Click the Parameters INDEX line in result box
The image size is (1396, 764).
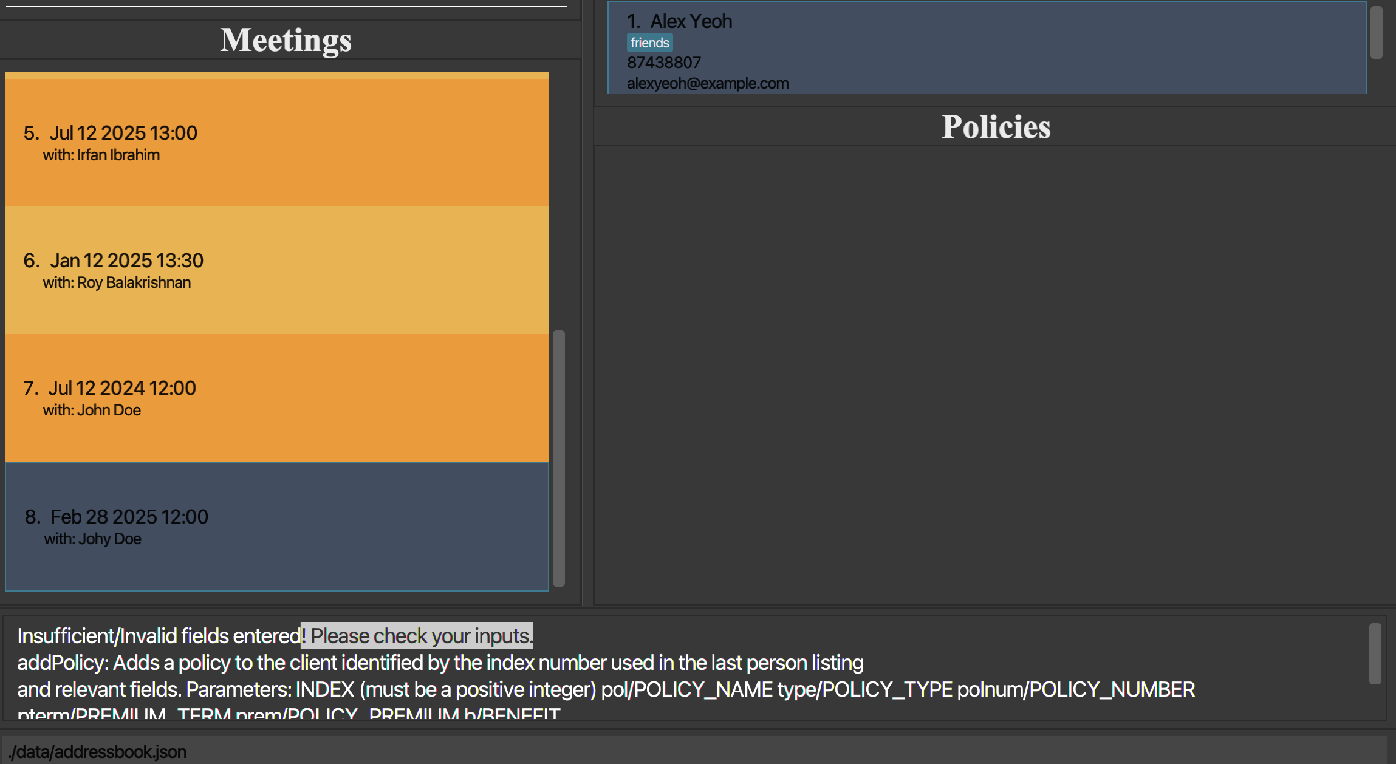pyautogui.click(x=606, y=689)
